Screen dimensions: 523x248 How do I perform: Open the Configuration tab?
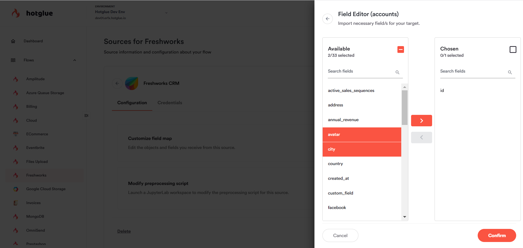[x=132, y=103]
